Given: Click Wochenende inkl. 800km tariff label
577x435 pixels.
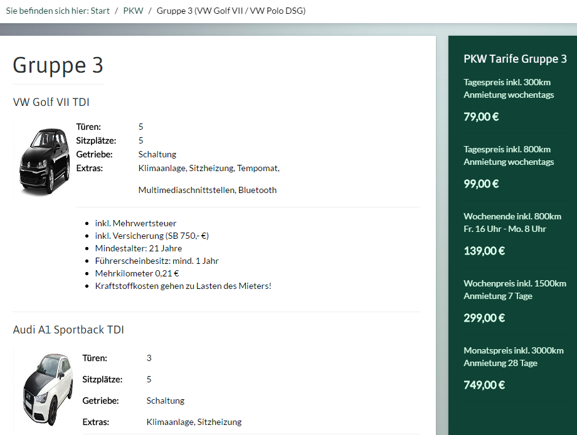Looking at the screenshot, I should 512,216.
